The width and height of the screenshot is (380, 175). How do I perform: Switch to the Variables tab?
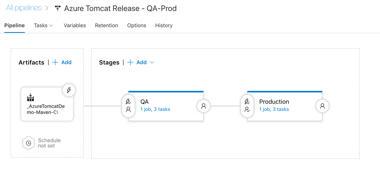(74, 26)
